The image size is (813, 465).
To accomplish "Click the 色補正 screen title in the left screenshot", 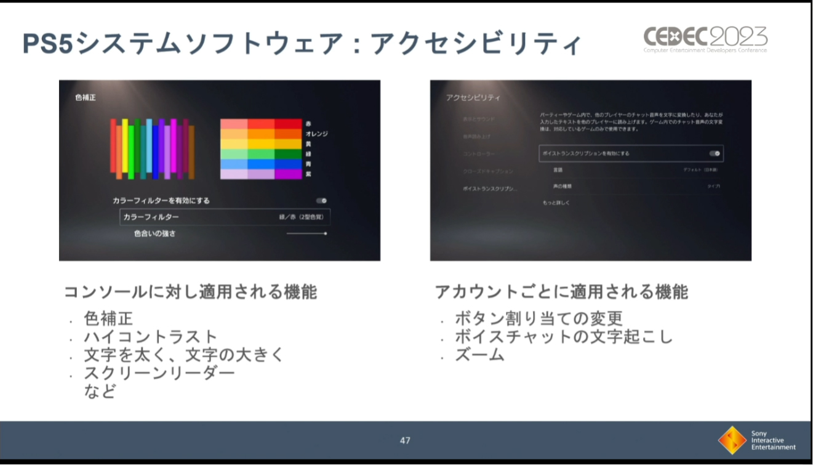I will (x=86, y=97).
